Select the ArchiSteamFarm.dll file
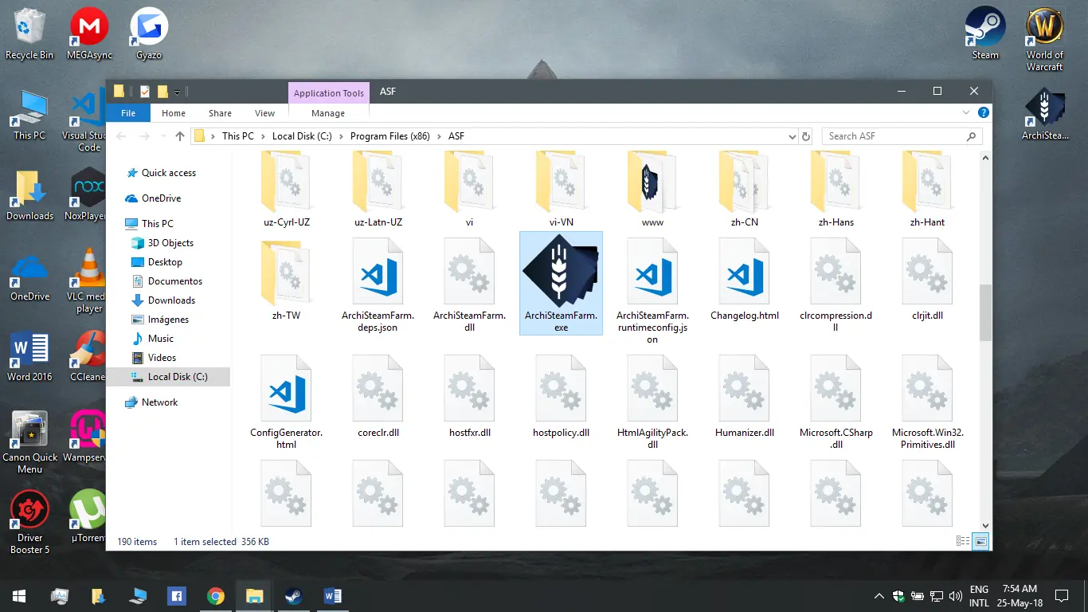This screenshot has height=612, width=1088. [469, 283]
